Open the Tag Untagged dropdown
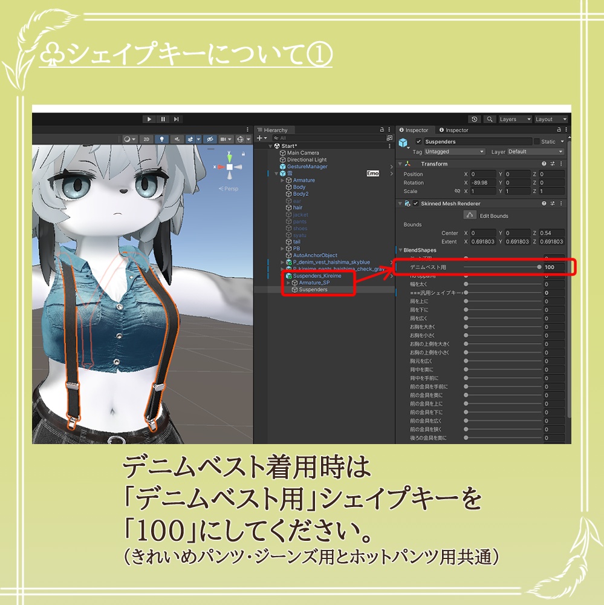 [x=454, y=152]
